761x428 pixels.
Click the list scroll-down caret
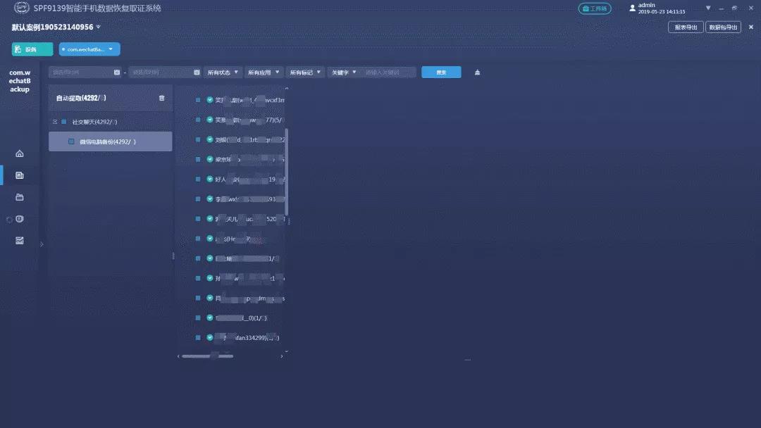[x=286, y=351]
